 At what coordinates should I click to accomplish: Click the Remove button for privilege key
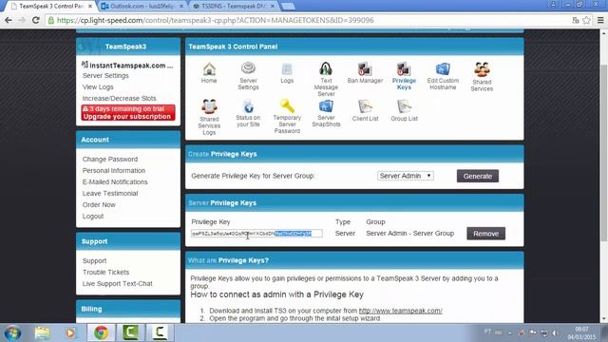(x=485, y=234)
